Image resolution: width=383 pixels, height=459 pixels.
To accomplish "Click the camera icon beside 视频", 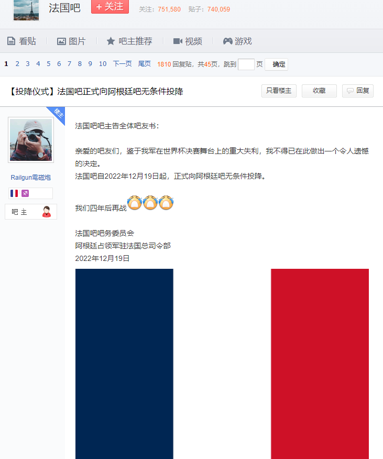I will pos(178,41).
